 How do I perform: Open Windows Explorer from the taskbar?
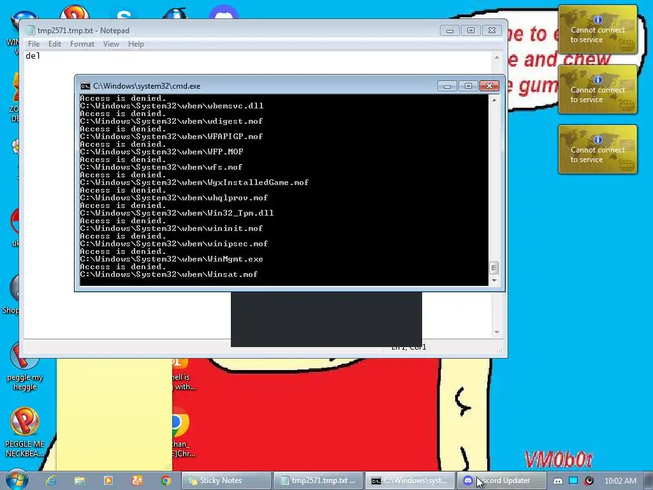(x=80, y=480)
